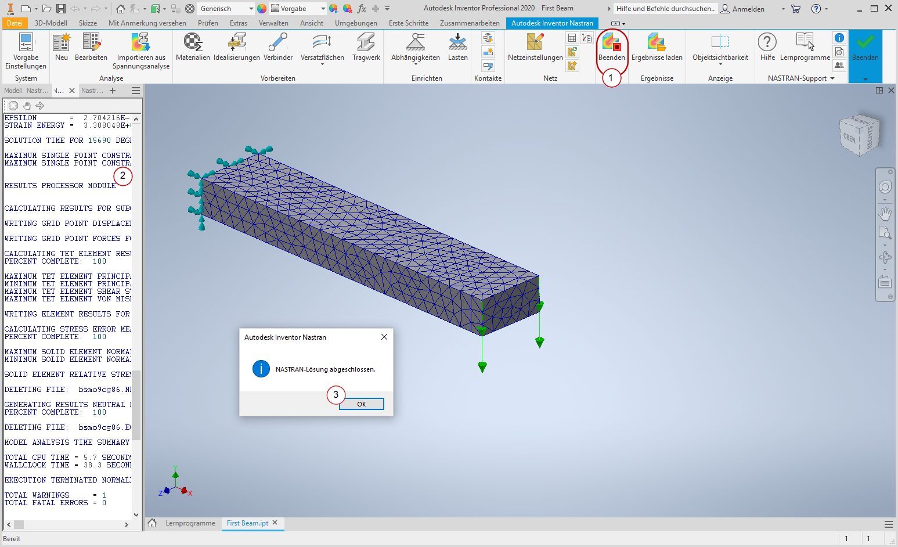Open Lernprogramme in NASTRAN-Support
Viewport: 898px width, 547px height.
pyautogui.click(x=805, y=47)
